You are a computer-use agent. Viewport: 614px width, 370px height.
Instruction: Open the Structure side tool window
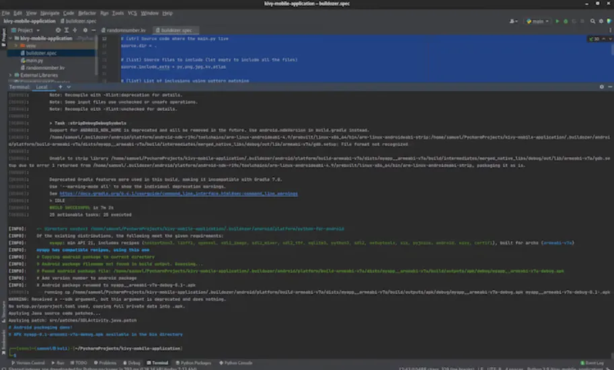coord(3,312)
